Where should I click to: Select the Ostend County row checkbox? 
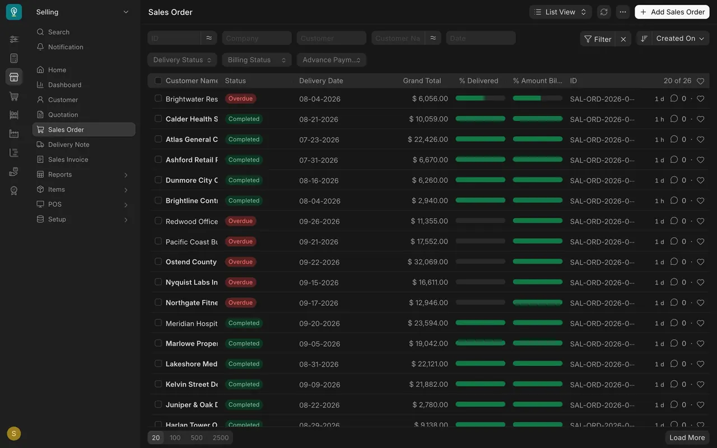pyautogui.click(x=158, y=262)
